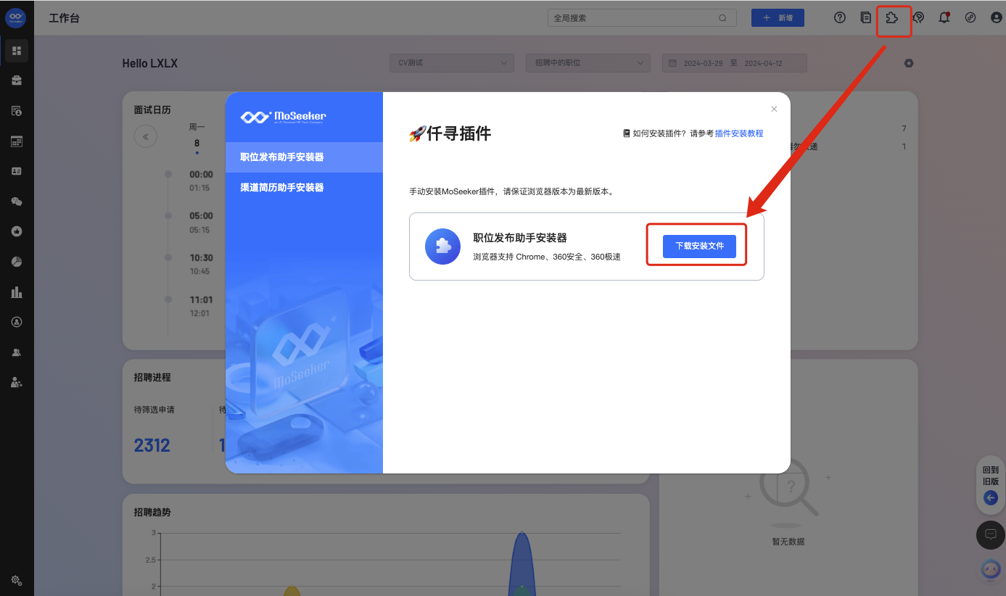Open the 插件安装教程 link
1006x596 pixels.
click(739, 133)
